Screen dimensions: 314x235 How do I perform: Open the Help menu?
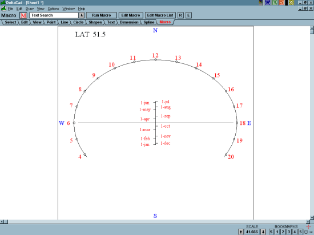82,9
